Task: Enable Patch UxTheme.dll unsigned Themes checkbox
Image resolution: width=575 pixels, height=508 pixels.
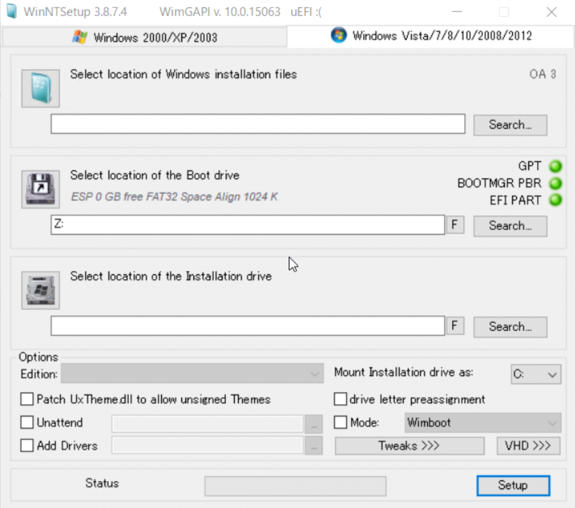Action: pos(27,399)
